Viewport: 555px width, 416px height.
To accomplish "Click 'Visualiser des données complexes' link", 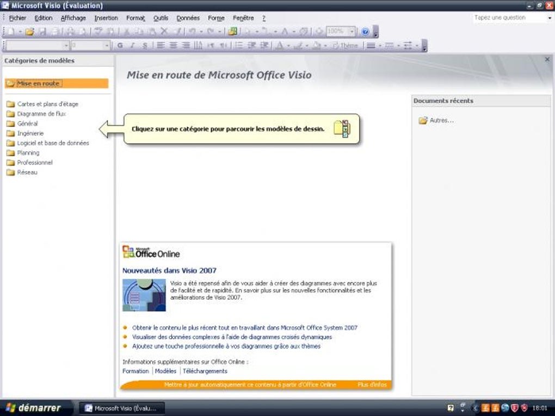I will [232, 337].
